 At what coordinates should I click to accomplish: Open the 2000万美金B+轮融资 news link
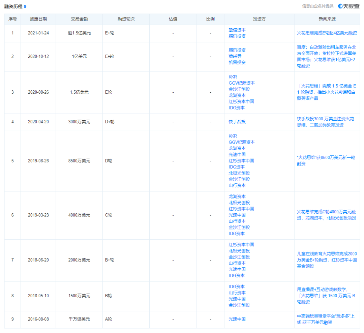(327, 260)
